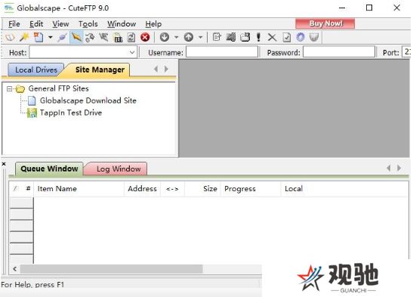413x297 pixels.
Task: Switch to the Local Drives tab
Action: (36, 70)
